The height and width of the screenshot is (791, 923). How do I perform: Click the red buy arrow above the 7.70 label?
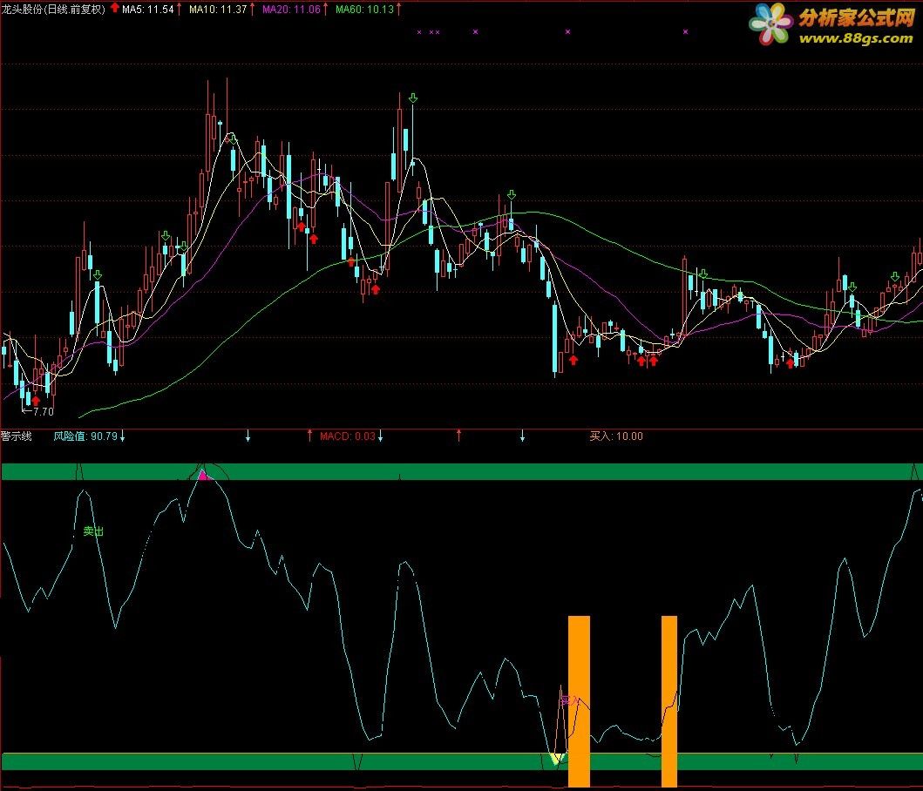(36, 401)
